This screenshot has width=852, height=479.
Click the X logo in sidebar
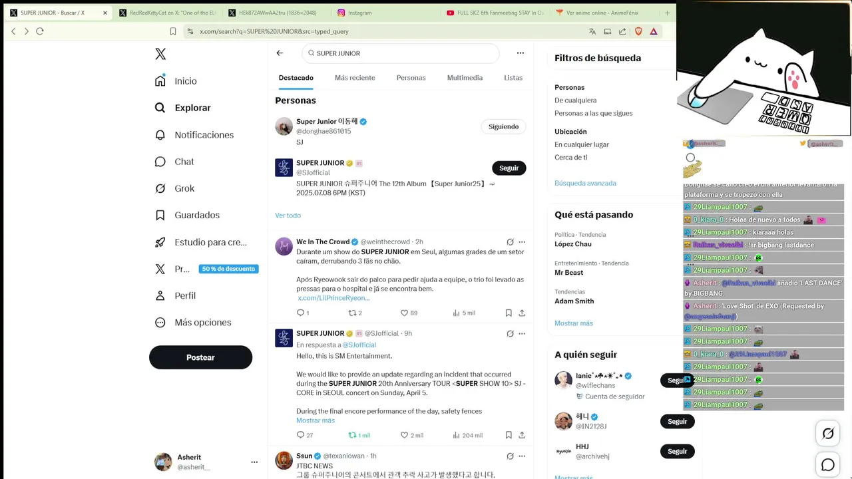[160, 54]
